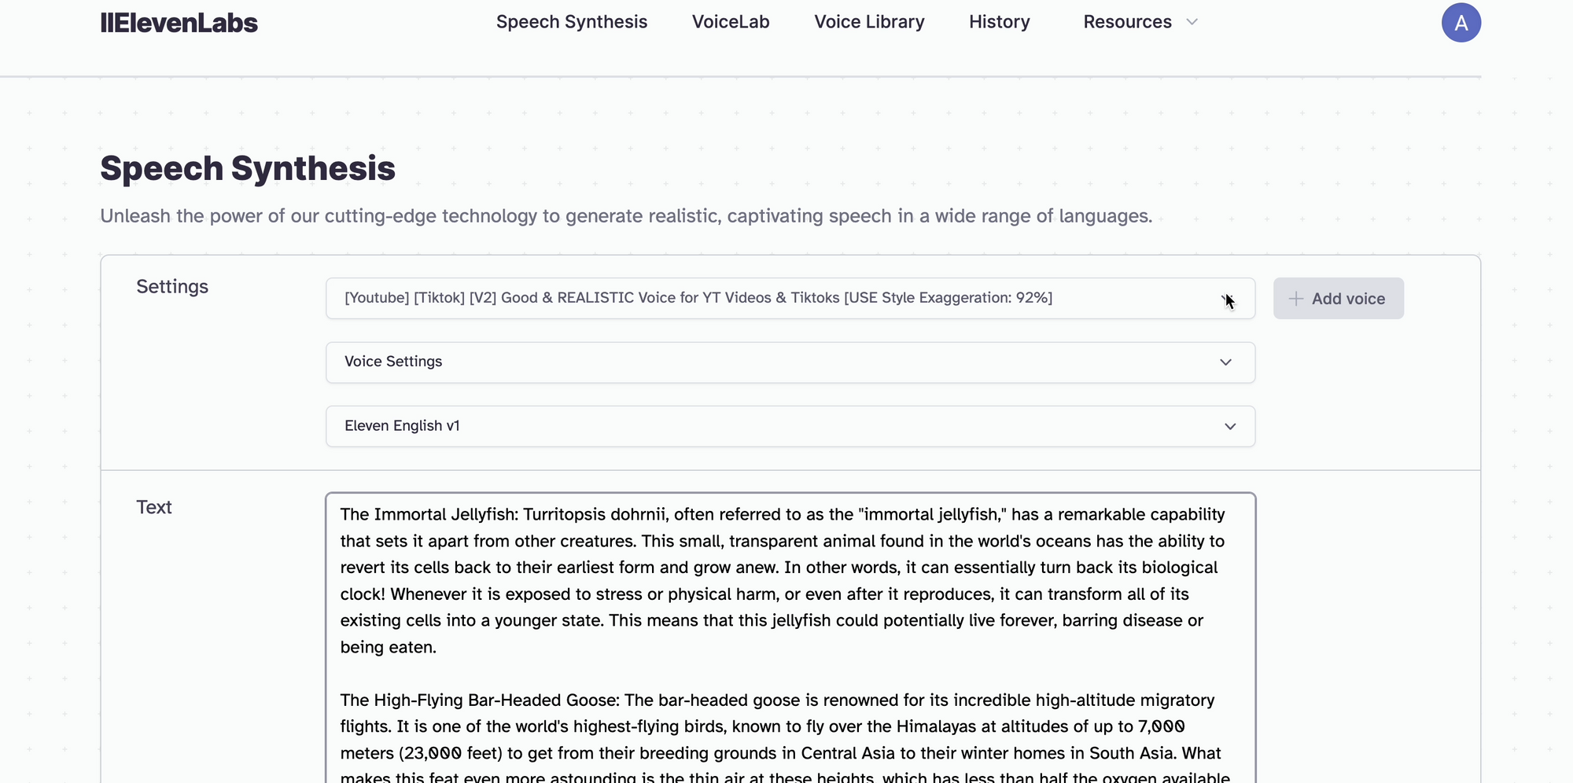
Task: Go to VoiceLab page
Action: point(731,22)
